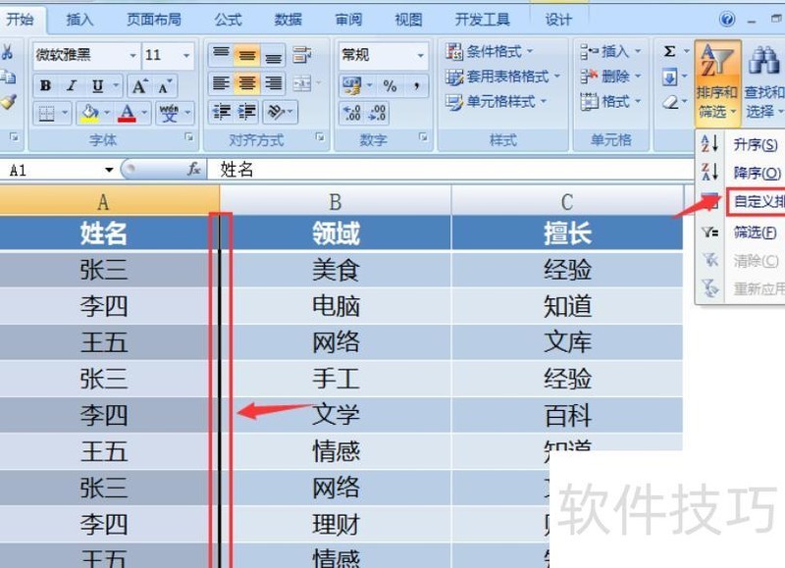The image size is (785, 568).
Task: Click the AutoSum sigma icon
Action: pyautogui.click(x=670, y=51)
